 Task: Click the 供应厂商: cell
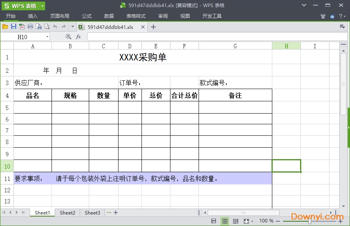click(x=66, y=83)
